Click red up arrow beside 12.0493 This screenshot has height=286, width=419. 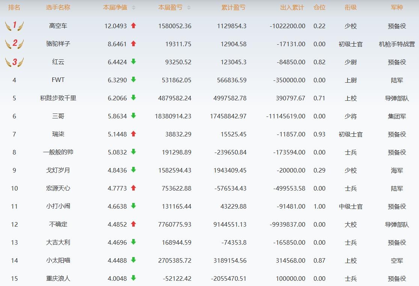pyautogui.click(x=133, y=26)
